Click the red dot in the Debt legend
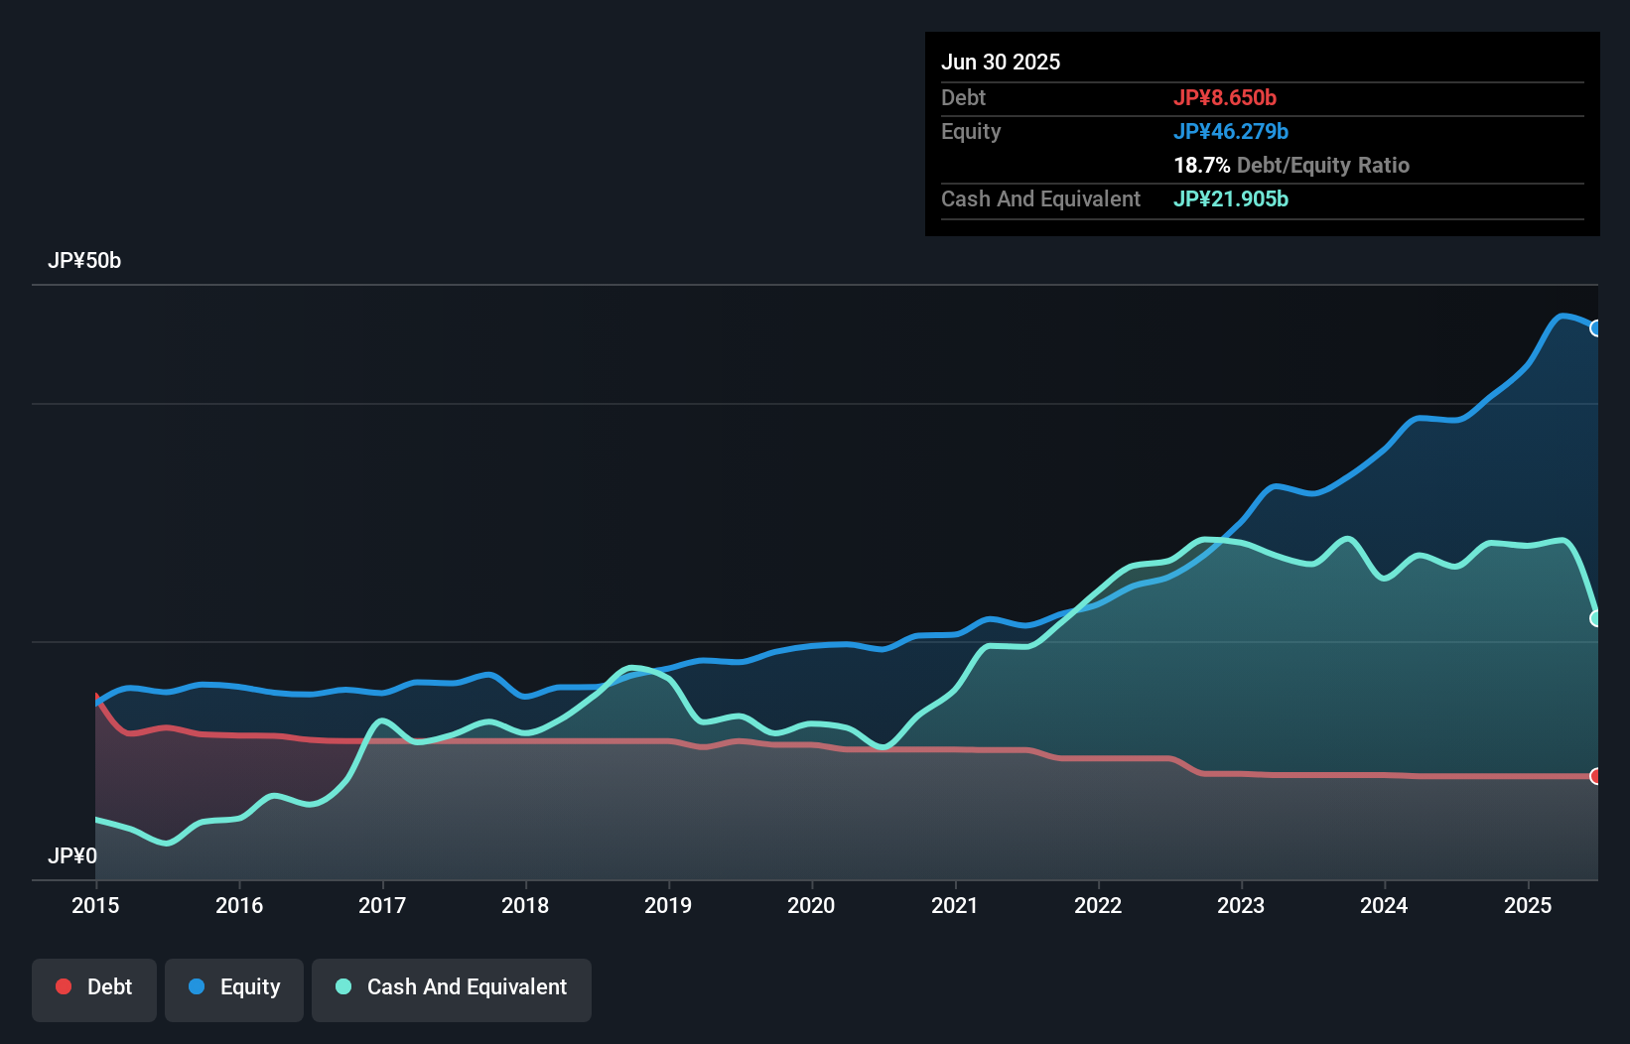Viewport: 1630px width, 1044px height. pyautogui.click(x=63, y=986)
